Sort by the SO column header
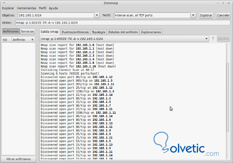 (x=7, y=40)
